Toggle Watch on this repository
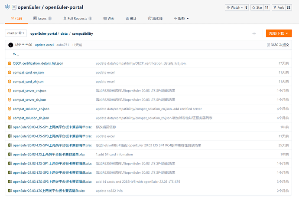299x198 pixels. pos(234,7)
